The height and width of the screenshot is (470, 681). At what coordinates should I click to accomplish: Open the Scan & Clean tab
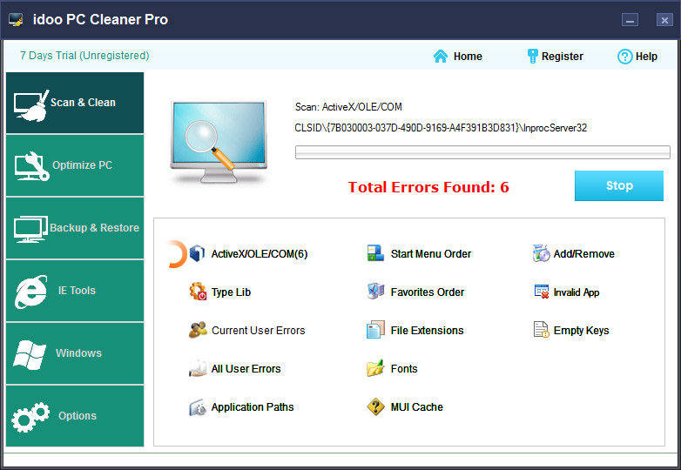(75, 103)
